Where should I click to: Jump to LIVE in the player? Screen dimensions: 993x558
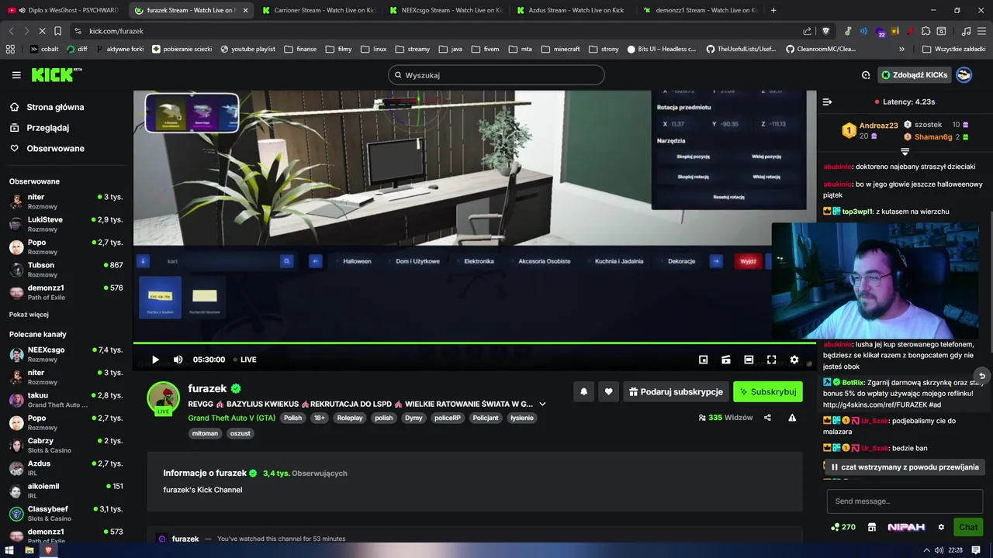tap(244, 360)
